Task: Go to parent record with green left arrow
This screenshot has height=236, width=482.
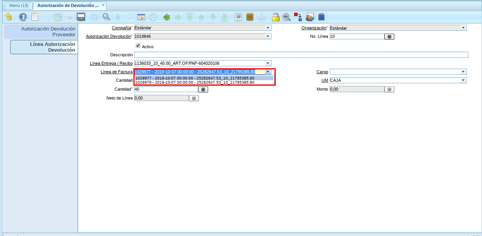Action: pyautogui.click(x=167, y=17)
